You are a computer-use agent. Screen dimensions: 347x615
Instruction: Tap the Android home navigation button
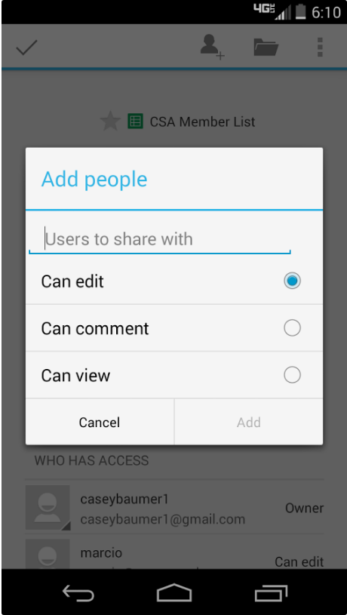174,592
